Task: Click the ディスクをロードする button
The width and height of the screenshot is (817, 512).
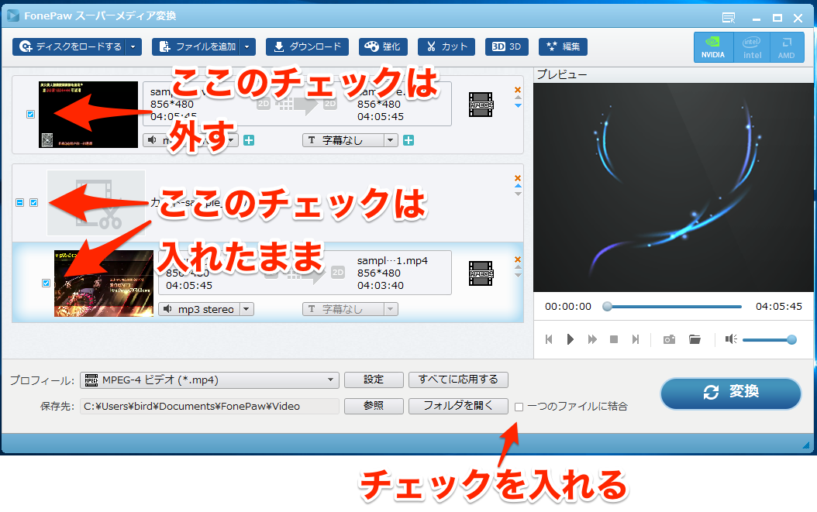Action: pyautogui.click(x=70, y=47)
